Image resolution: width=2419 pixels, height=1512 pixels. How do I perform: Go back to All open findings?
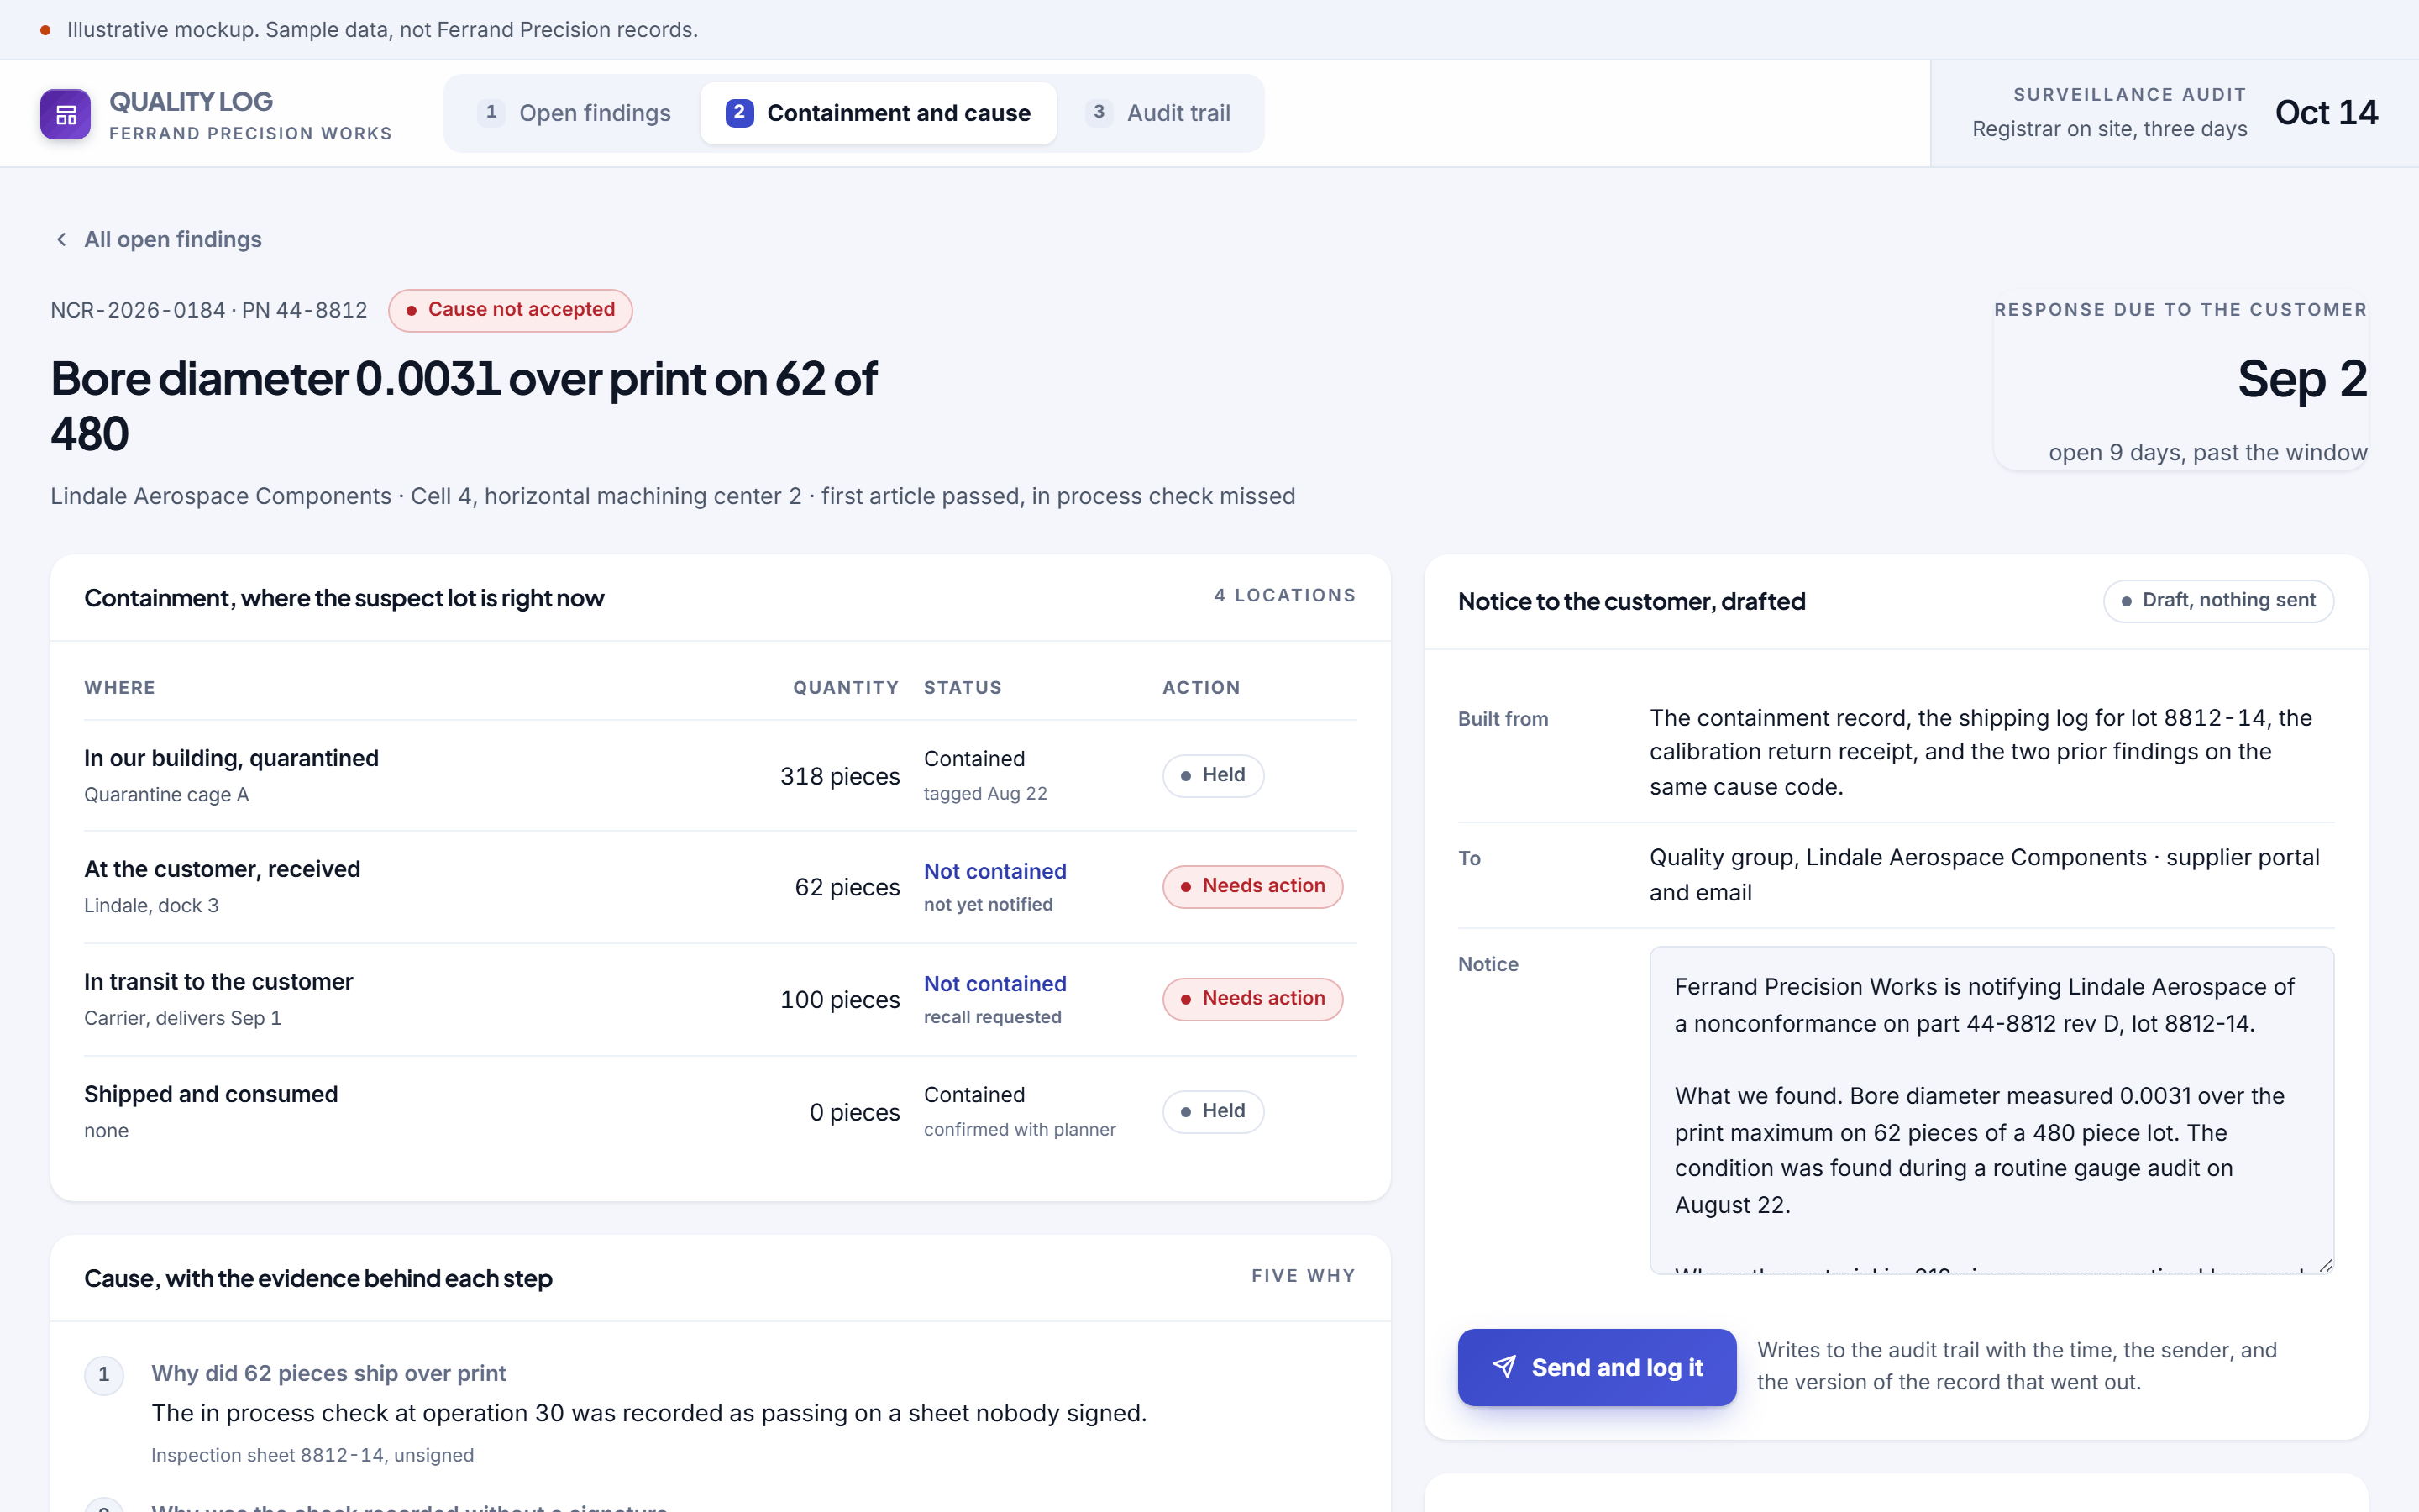[x=158, y=239]
